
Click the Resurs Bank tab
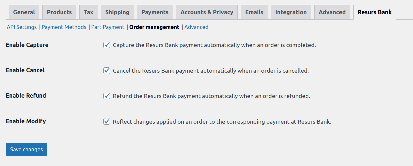375,12
